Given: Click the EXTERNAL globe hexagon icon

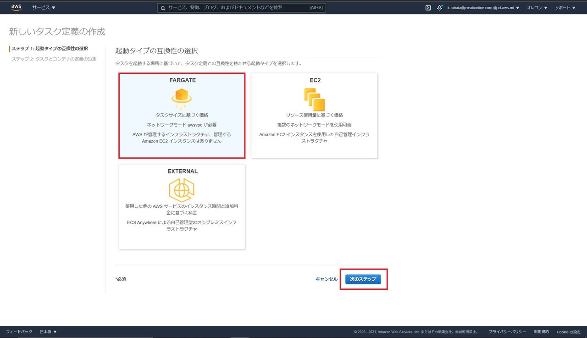Looking at the screenshot, I should coord(182,189).
